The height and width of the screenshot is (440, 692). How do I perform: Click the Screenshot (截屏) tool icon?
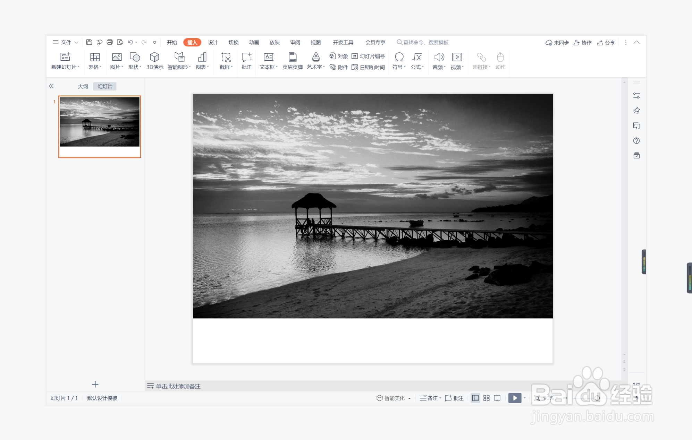click(x=226, y=57)
